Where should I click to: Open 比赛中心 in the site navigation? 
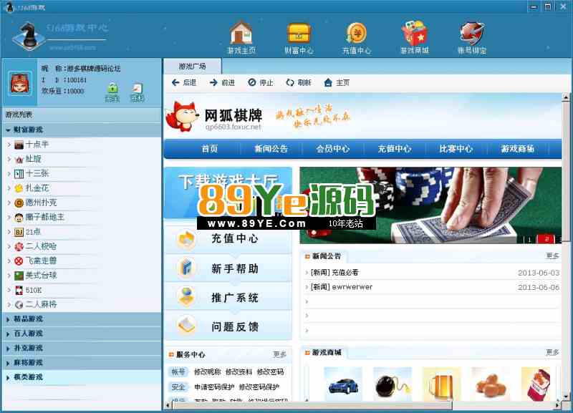(x=456, y=149)
